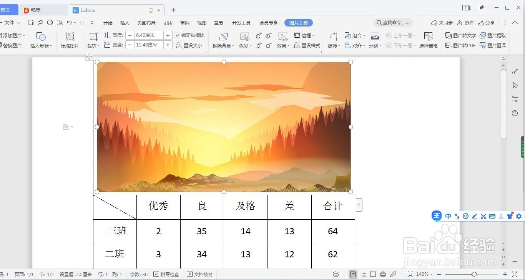Screen dimensions: 525x280
Task: Click the increase brightness sun icon
Action: click(259, 45)
